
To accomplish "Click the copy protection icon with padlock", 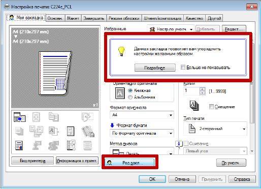I will pos(88,132).
